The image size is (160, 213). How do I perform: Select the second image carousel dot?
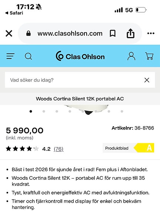click(44, 112)
